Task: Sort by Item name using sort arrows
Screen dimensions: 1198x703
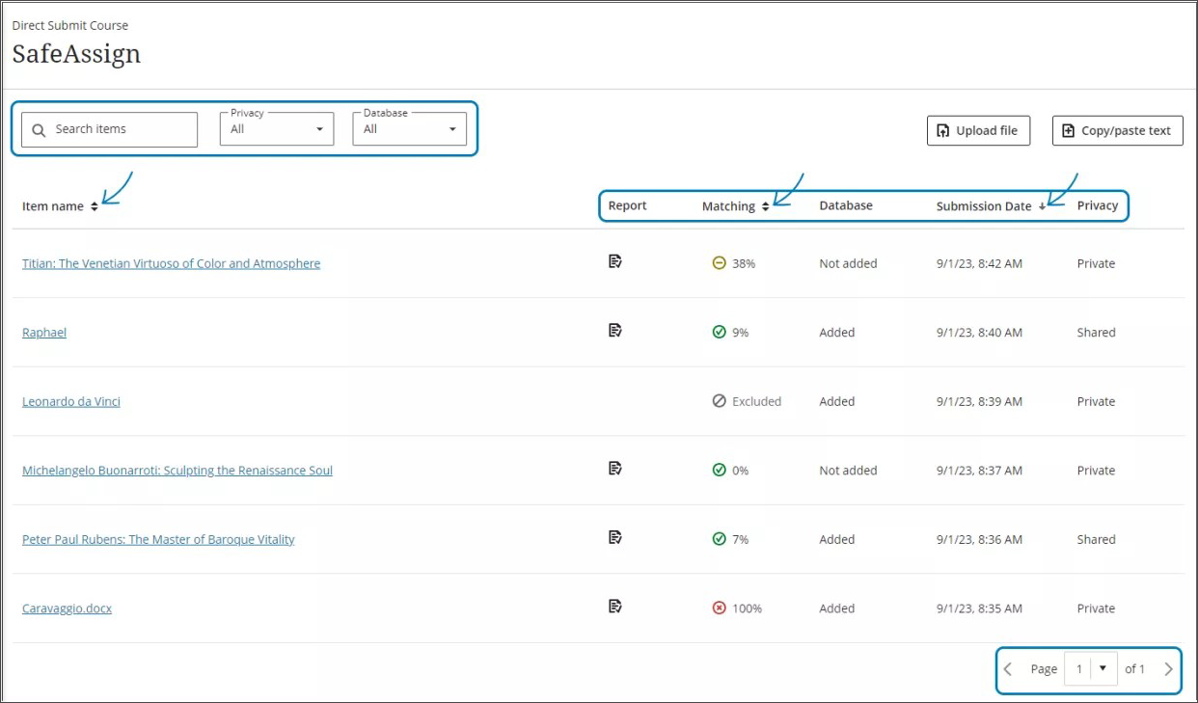Action: [x=95, y=206]
